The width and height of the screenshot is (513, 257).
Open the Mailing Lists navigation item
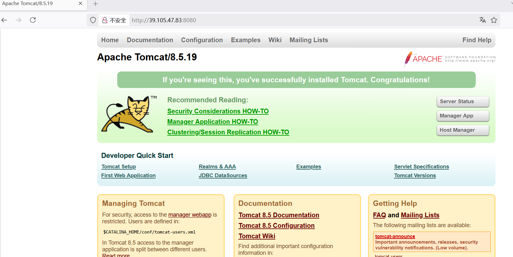(309, 40)
